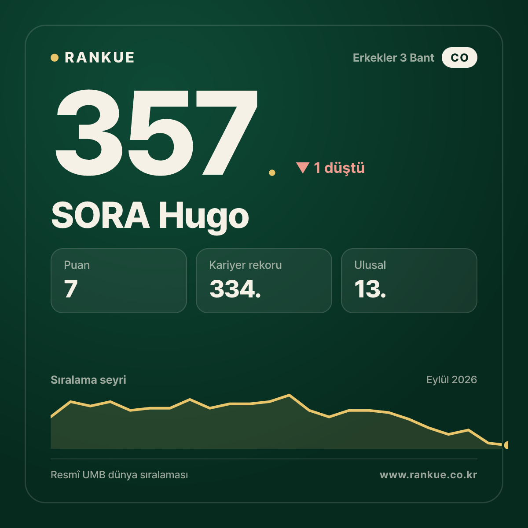Click the 334. career record value
This screenshot has height=528, width=528.
point(235,289)
